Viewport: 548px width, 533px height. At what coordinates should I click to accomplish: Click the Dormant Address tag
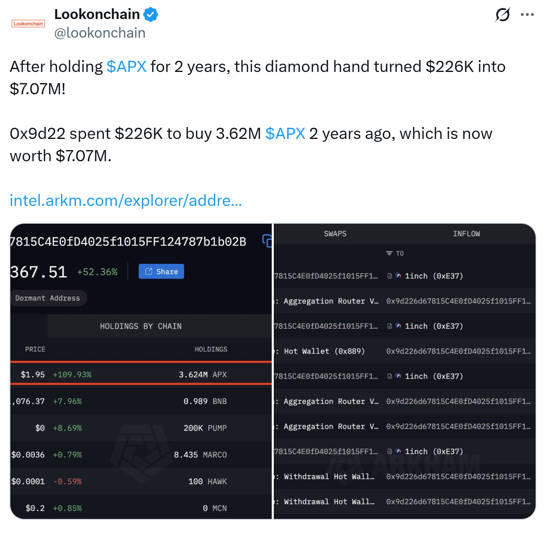tap(48, 298)
